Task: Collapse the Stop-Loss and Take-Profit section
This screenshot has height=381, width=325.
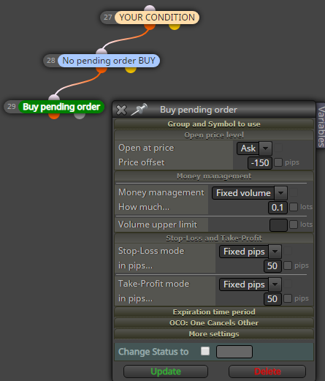Action: click(x=214, y=238)
